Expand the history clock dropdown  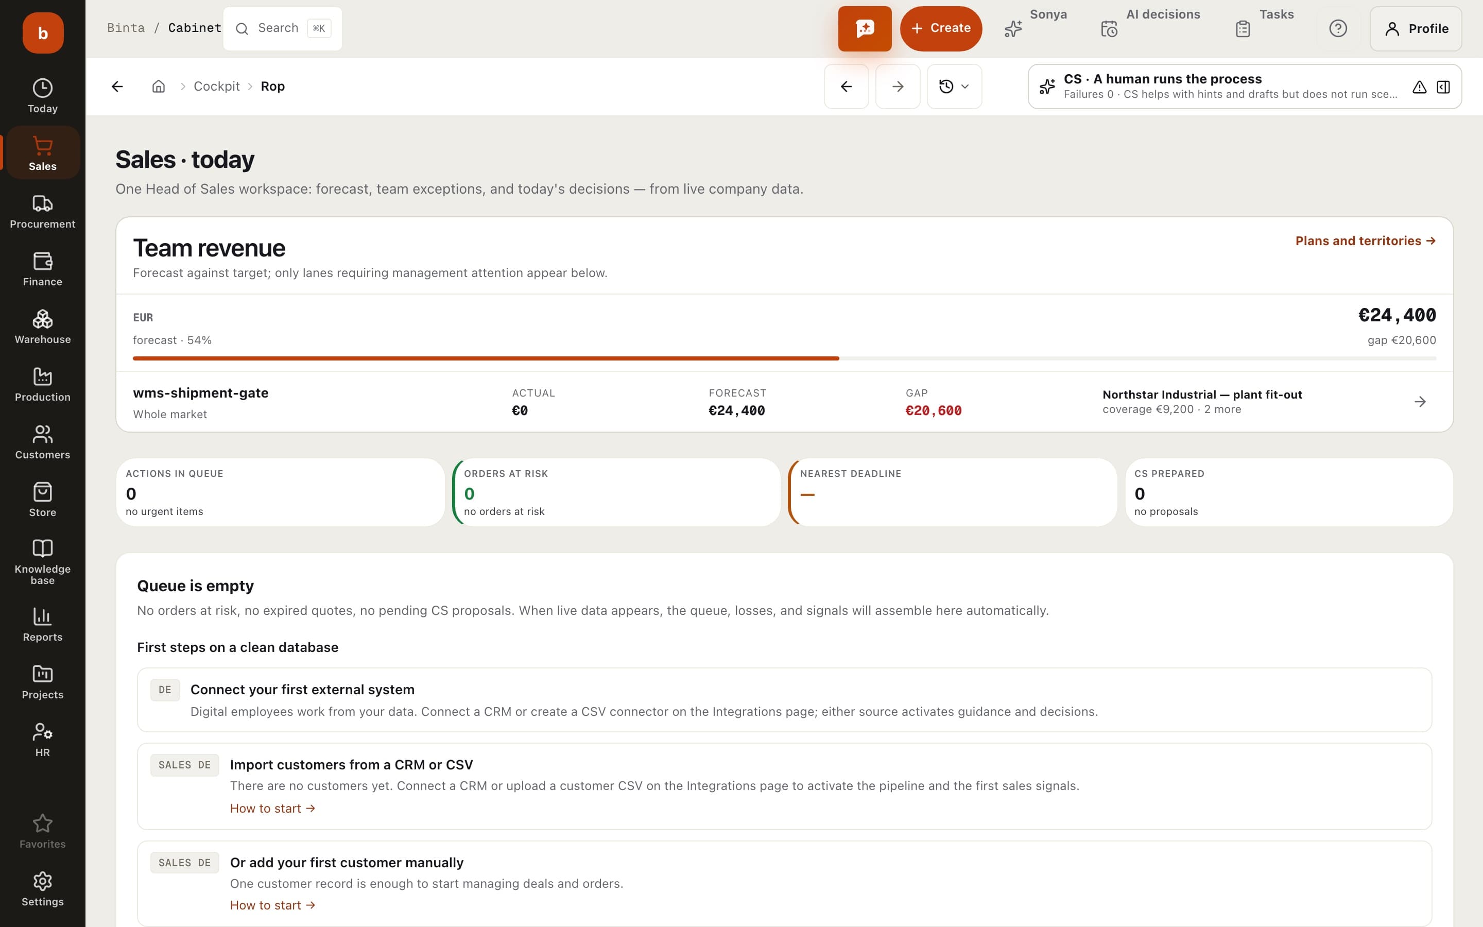[x=954, y=87]
